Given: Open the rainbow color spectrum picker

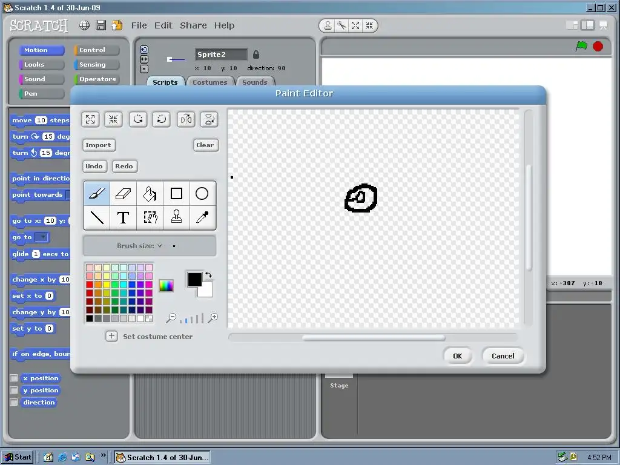Looking at the screenshot, I should click(166, 286).
